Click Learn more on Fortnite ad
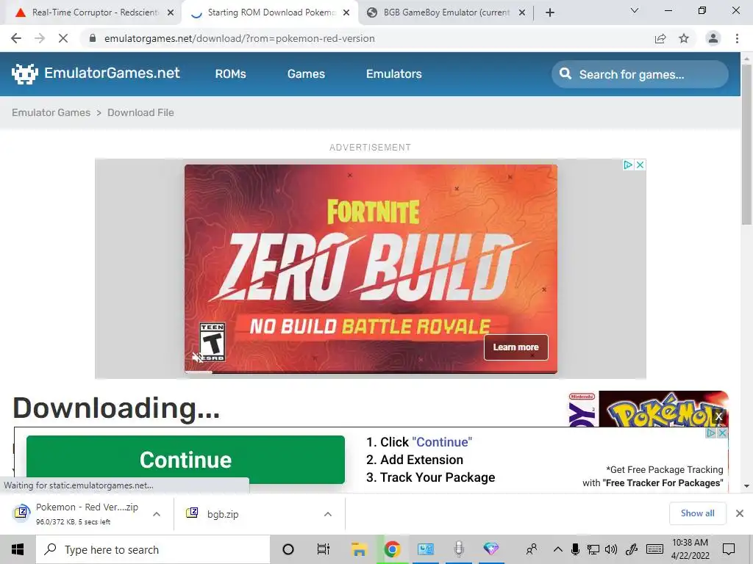 (515, 347)
